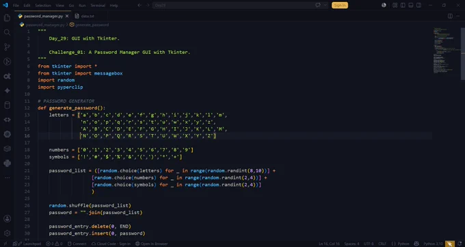Click the angle-brackets code icon in activity bar

point(7,120)
